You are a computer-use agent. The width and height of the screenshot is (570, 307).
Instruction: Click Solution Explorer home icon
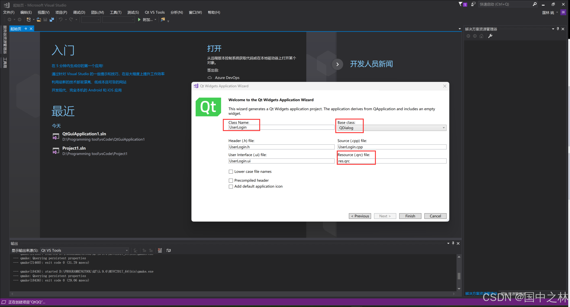tap(481, 36)
